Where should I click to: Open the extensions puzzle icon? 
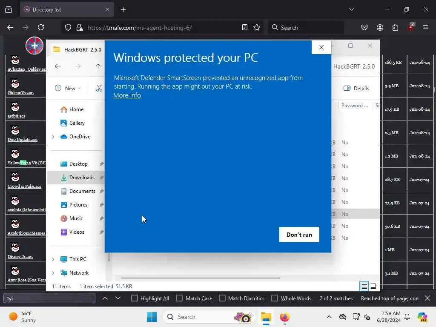pos(395,27)
